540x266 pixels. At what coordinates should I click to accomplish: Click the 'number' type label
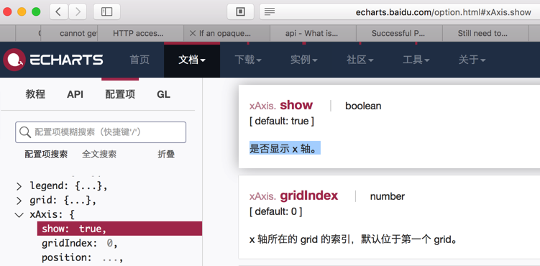[x=388, y=197]
